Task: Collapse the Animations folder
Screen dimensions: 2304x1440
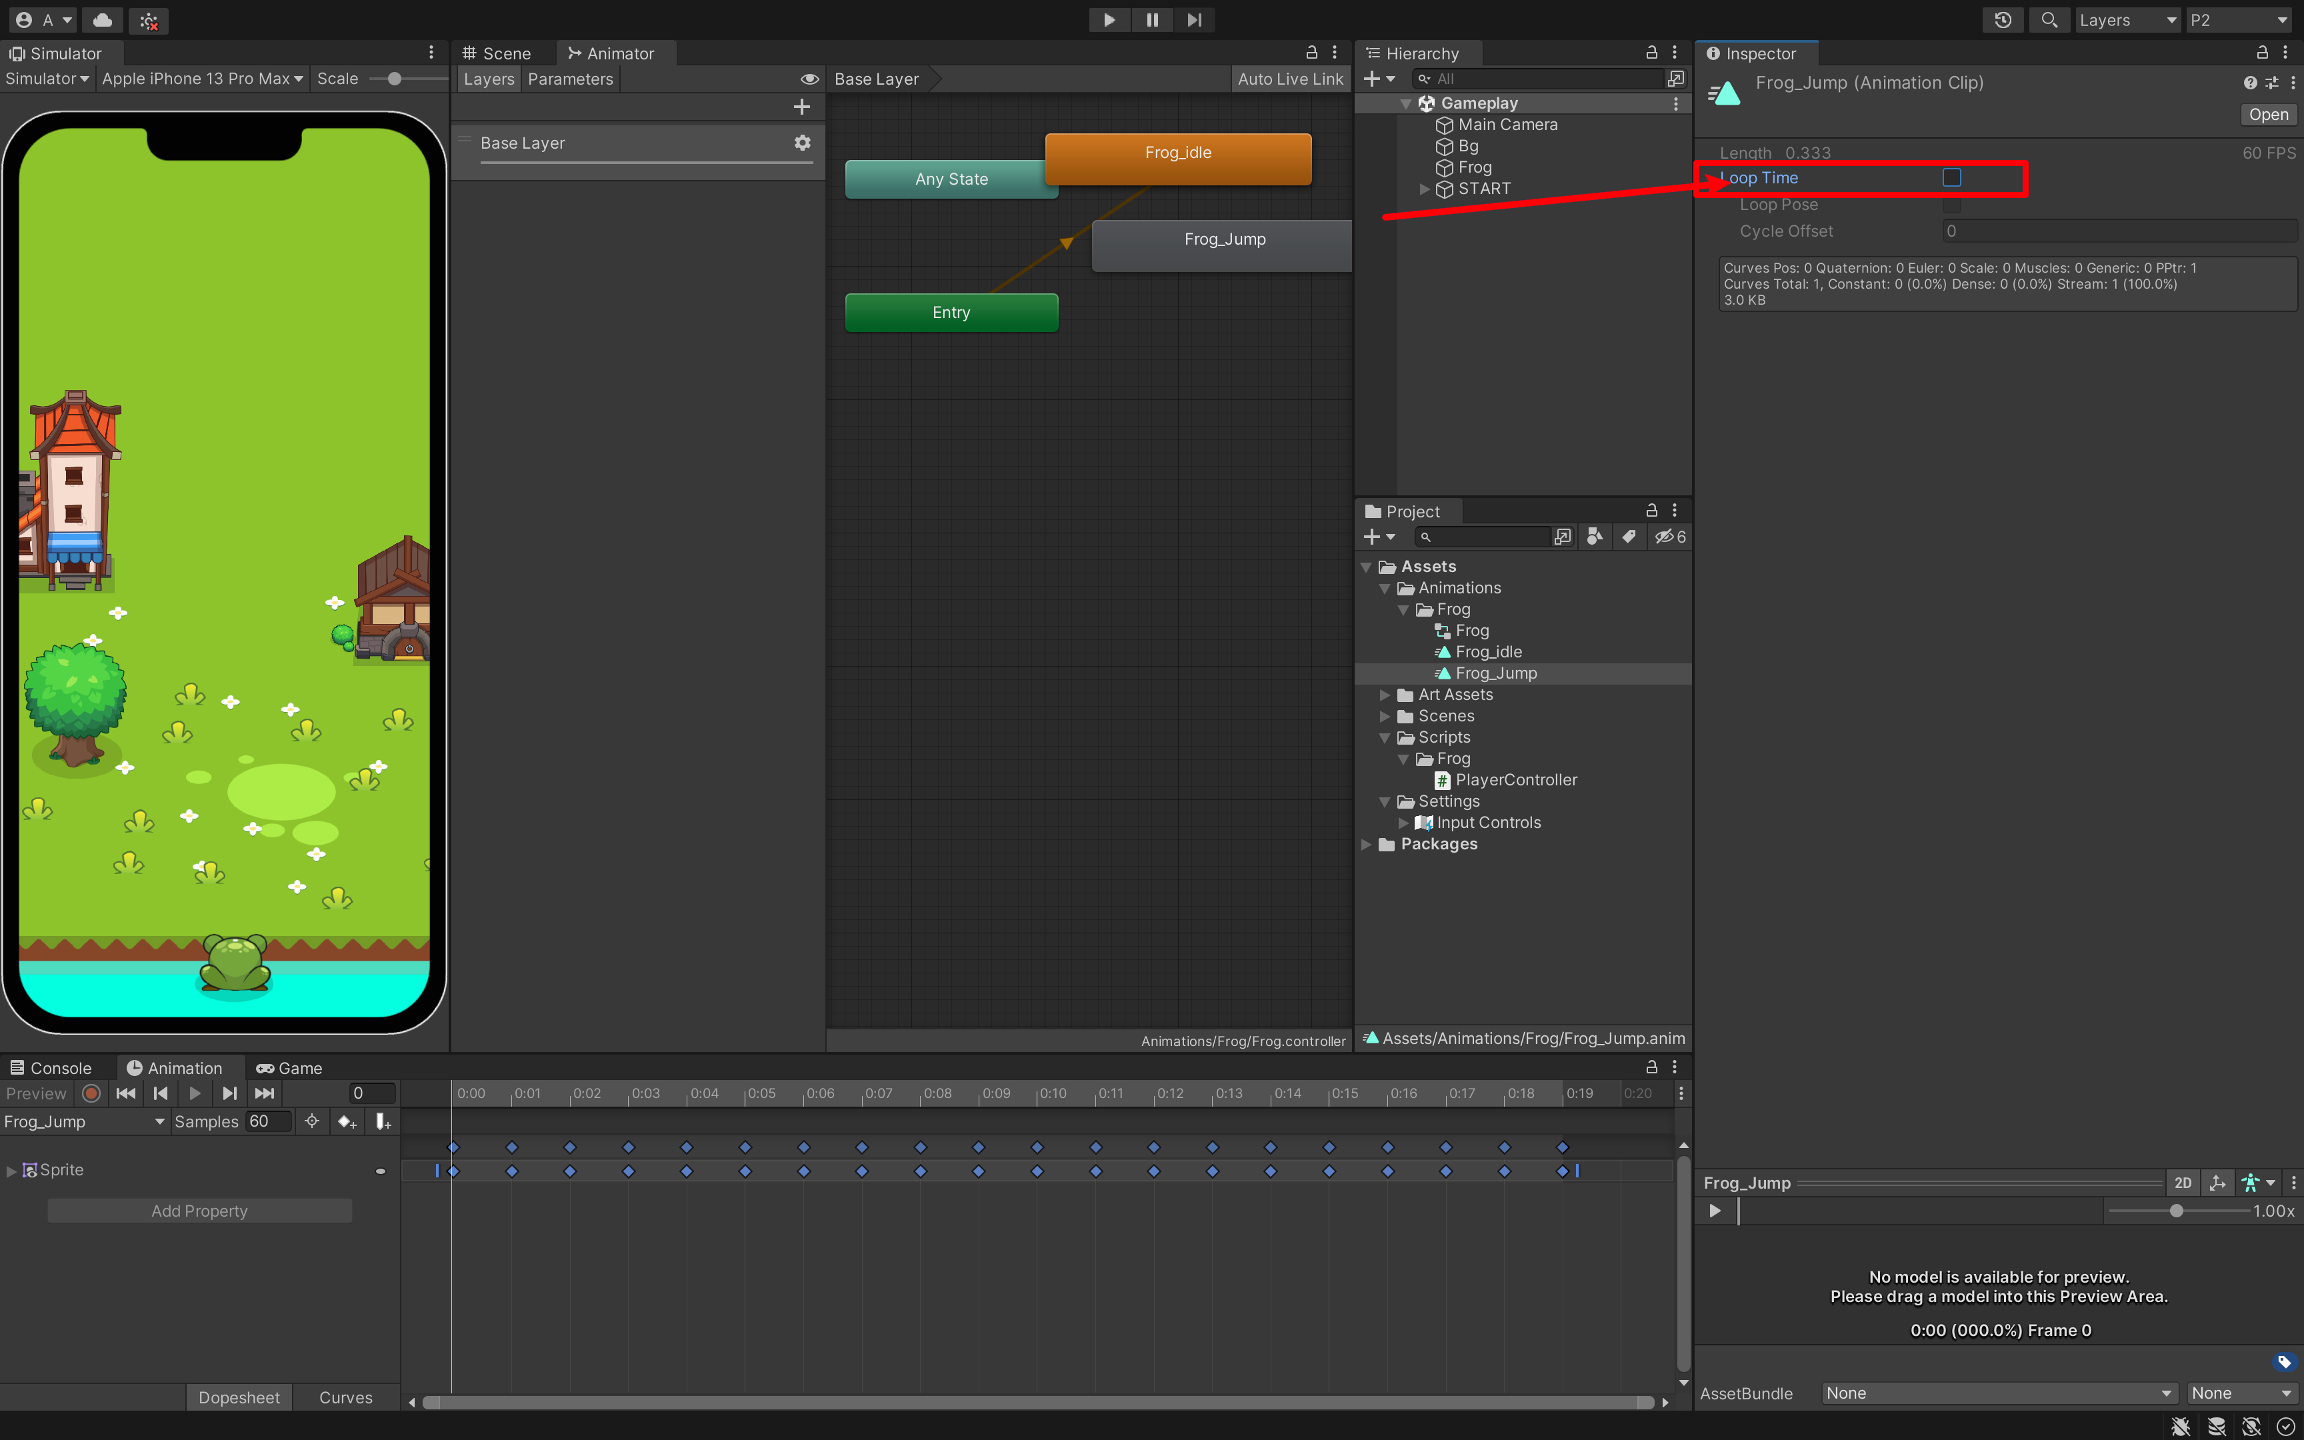Action: (1384, 587)
